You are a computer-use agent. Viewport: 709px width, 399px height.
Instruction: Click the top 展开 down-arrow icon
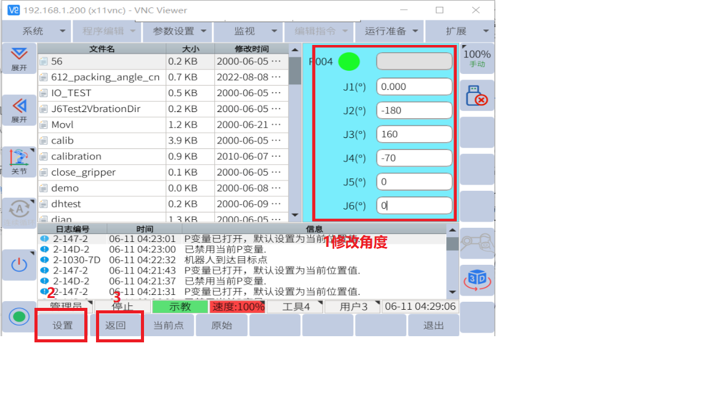tap(19, 58)
